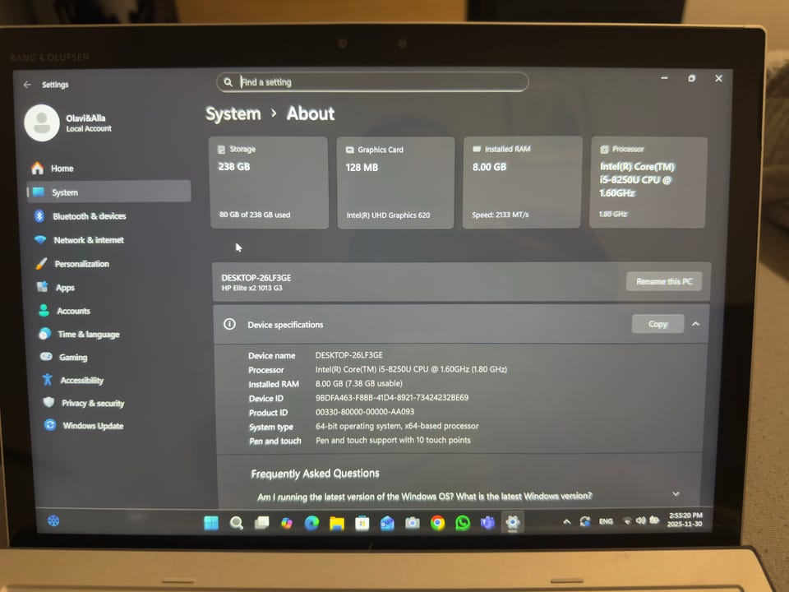Click the Device specifications info icon
Viewport: 789px width, 592px height.
pos(229,324)
